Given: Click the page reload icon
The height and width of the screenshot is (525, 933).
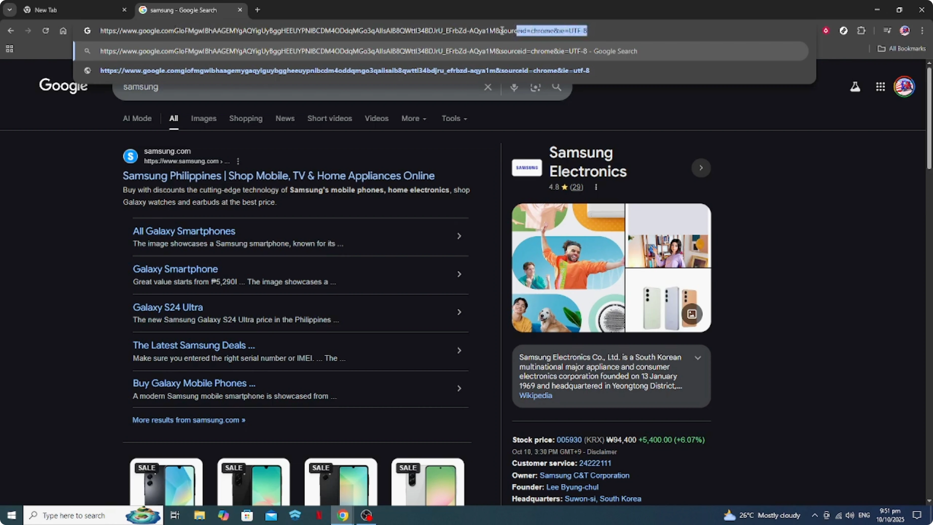Looking at the screenshot, I should click(46, 31).
